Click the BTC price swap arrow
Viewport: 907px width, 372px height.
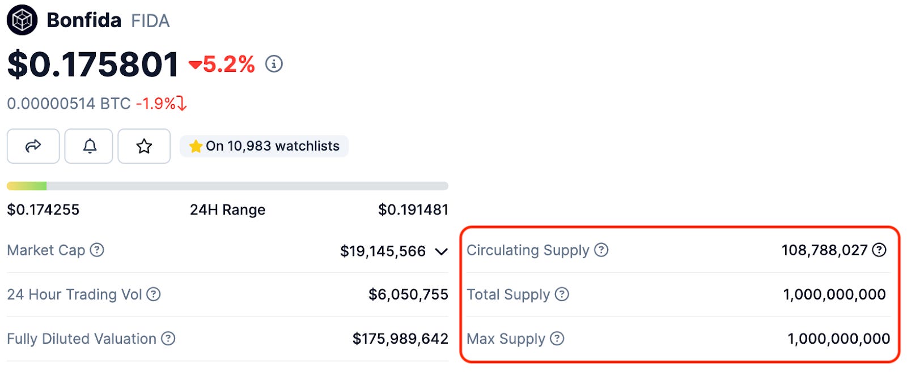click(x=181, y=104)
